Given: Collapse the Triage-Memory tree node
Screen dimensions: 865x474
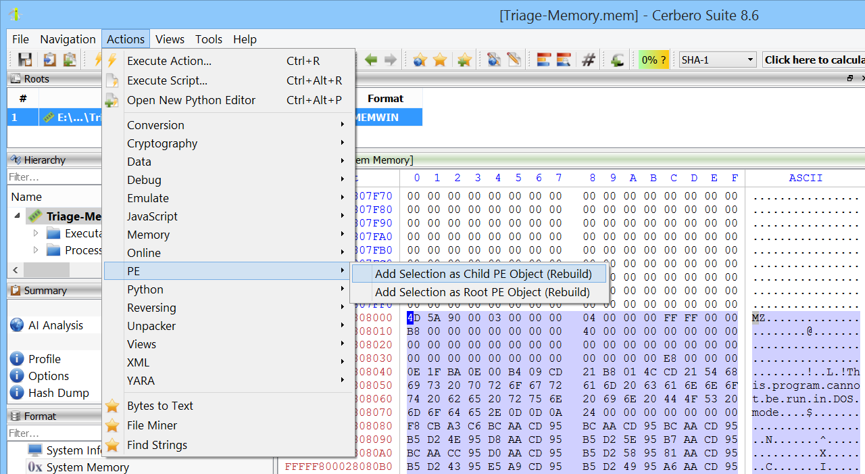Looking at the screenshot, I should (16, 216).
